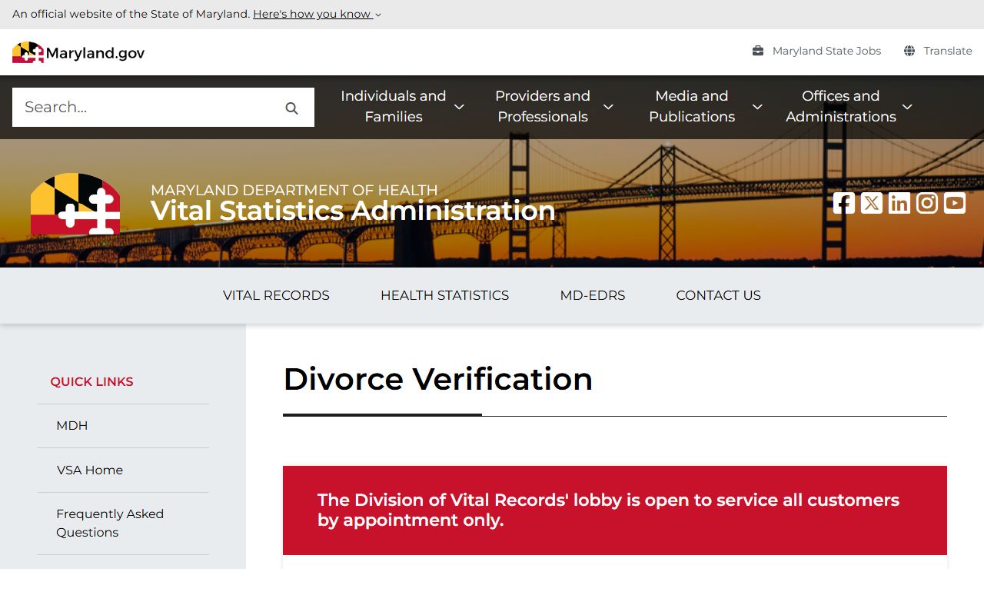Open the YouTube social icon
The image size is (984, 615).
[x=955, y=203]
